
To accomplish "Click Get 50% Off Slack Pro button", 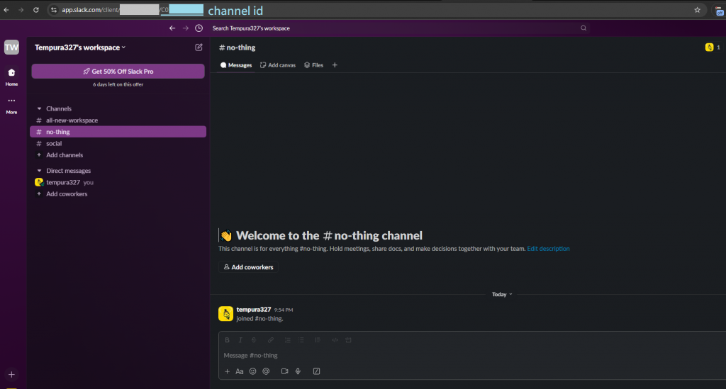I will tap(118, 72).
